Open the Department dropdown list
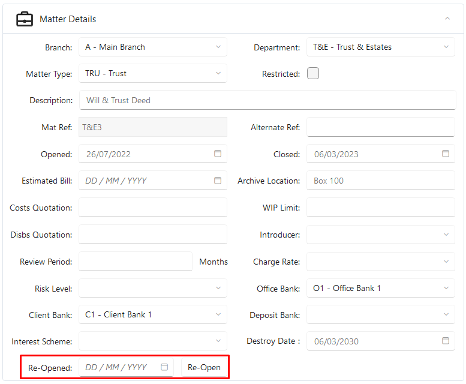 381,47
